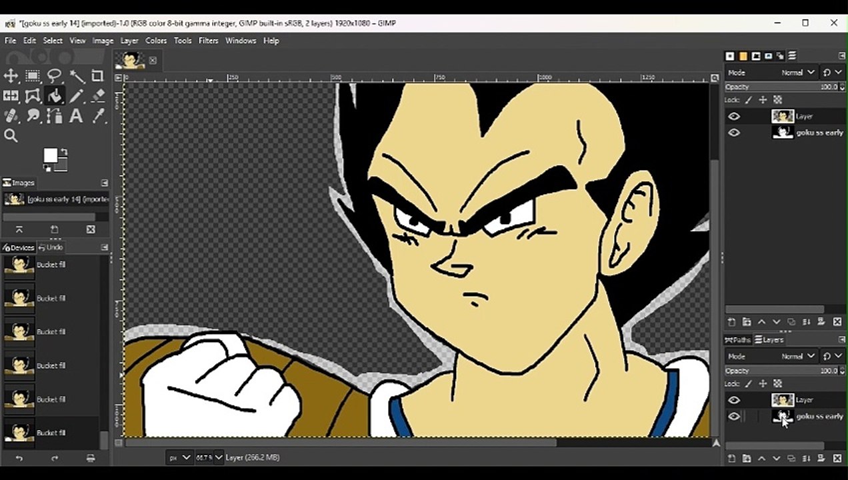Open the Colors menu
Viewport: 848px width, 480px height.
(x=156, y=41)
